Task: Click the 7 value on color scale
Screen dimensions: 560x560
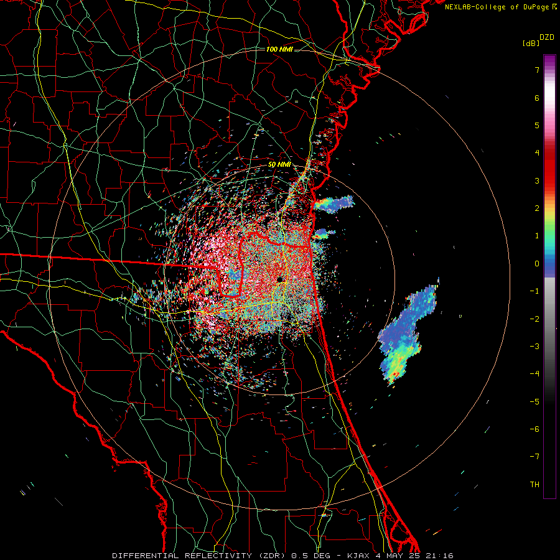Action: tap(537, 70)
